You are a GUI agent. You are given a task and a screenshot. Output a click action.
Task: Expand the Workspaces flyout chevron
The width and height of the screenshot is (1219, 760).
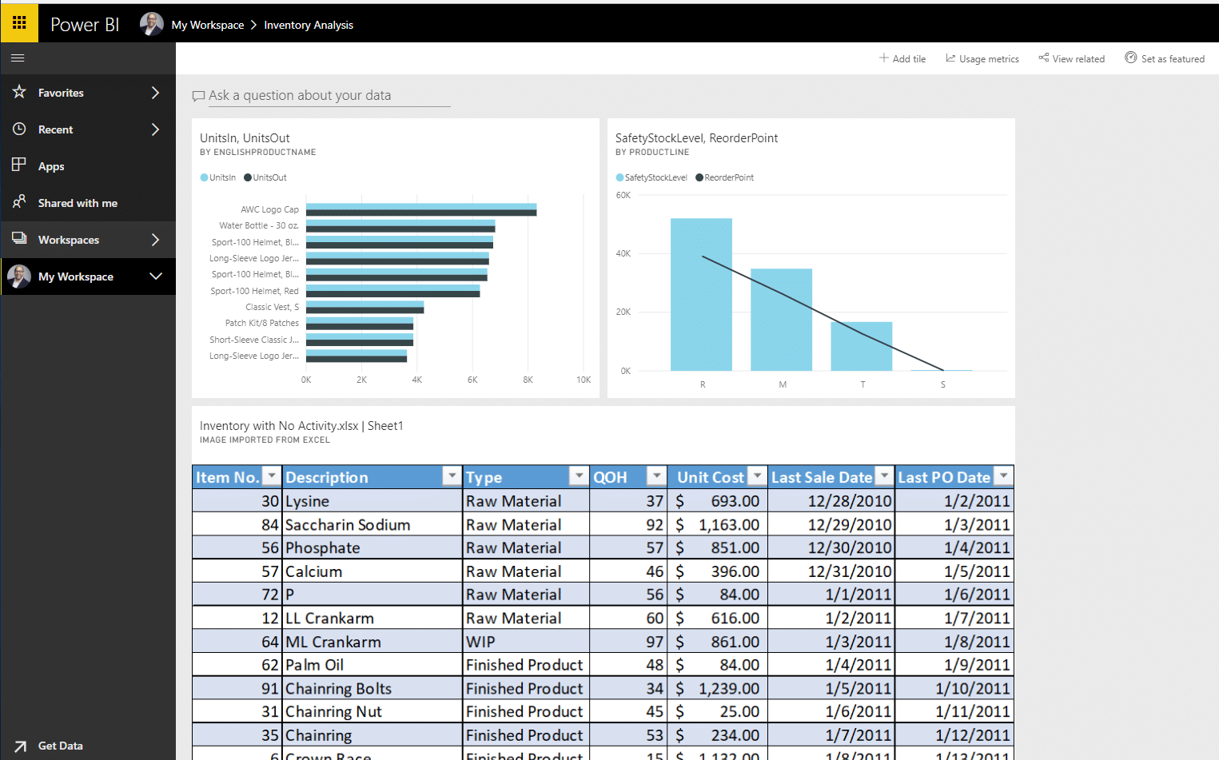pos(155,240)
